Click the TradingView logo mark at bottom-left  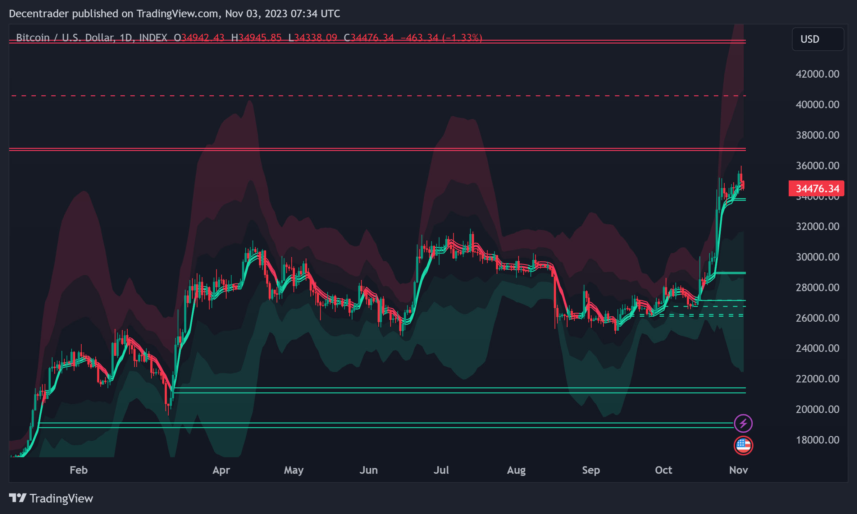17,498
